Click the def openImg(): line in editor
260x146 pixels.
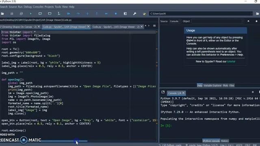13,79
